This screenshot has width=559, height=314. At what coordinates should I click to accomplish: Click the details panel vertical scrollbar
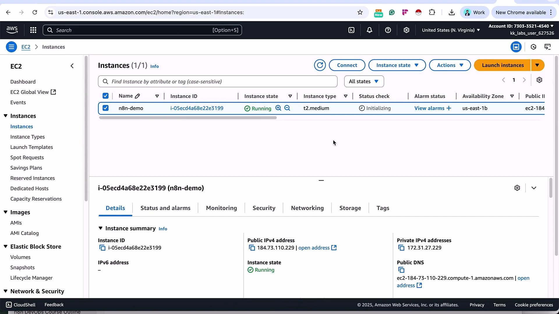551,188
